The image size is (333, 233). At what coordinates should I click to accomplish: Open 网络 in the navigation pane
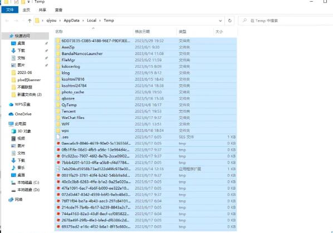click(16, 199)
